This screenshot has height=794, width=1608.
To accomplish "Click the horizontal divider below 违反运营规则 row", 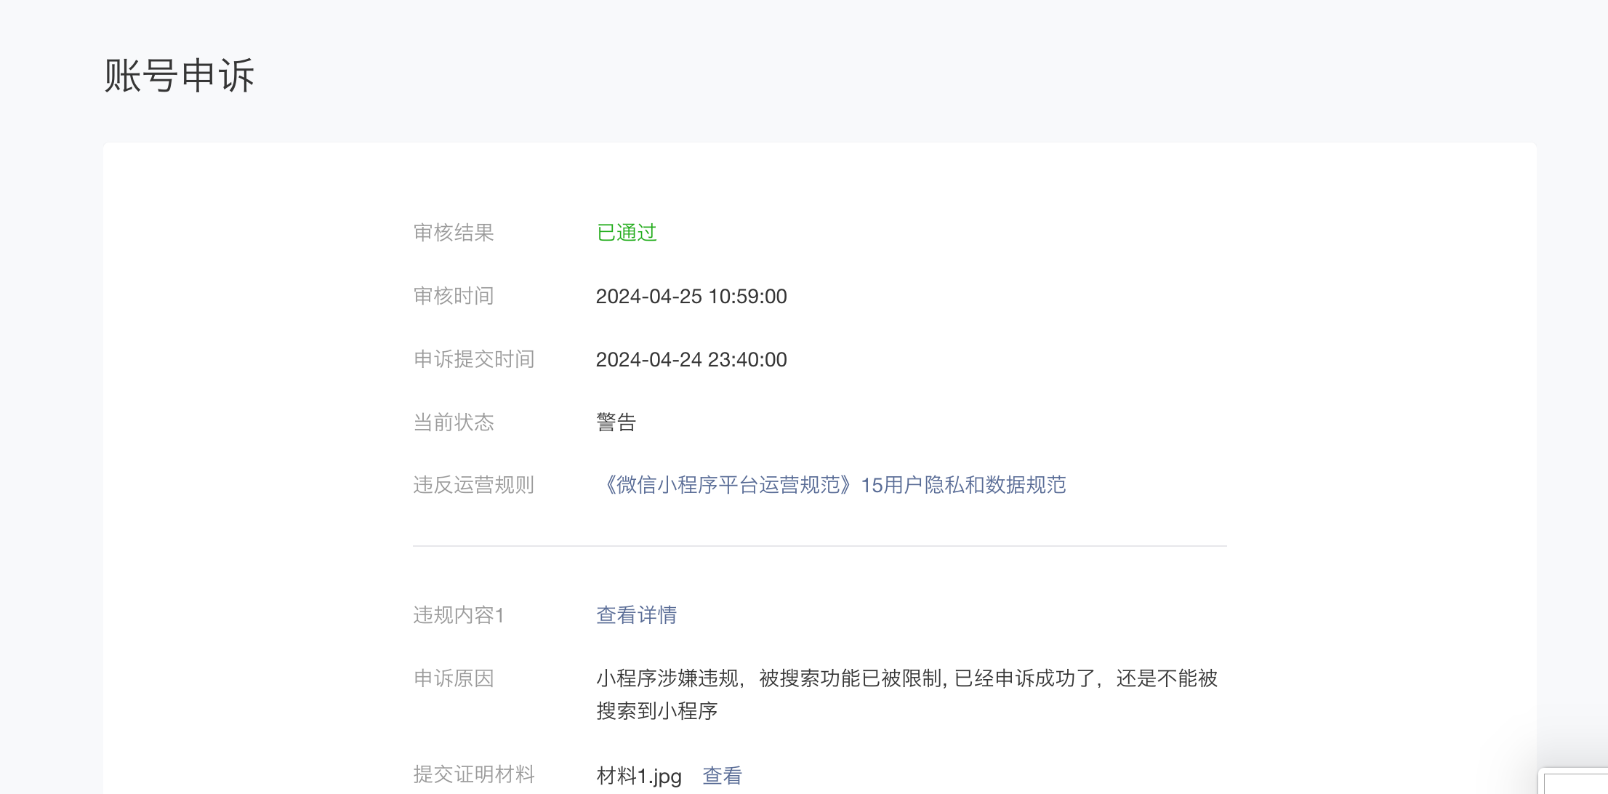I will tap(819, 546).
